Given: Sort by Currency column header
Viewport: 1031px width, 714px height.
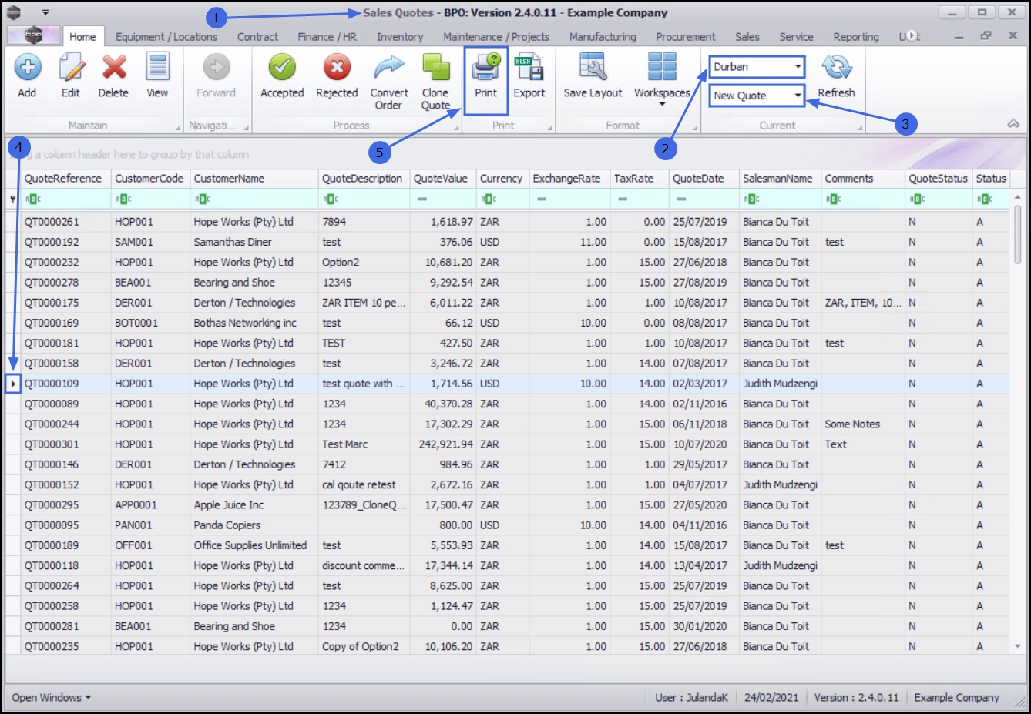Looking at the screenshot, I should point(502,178).
